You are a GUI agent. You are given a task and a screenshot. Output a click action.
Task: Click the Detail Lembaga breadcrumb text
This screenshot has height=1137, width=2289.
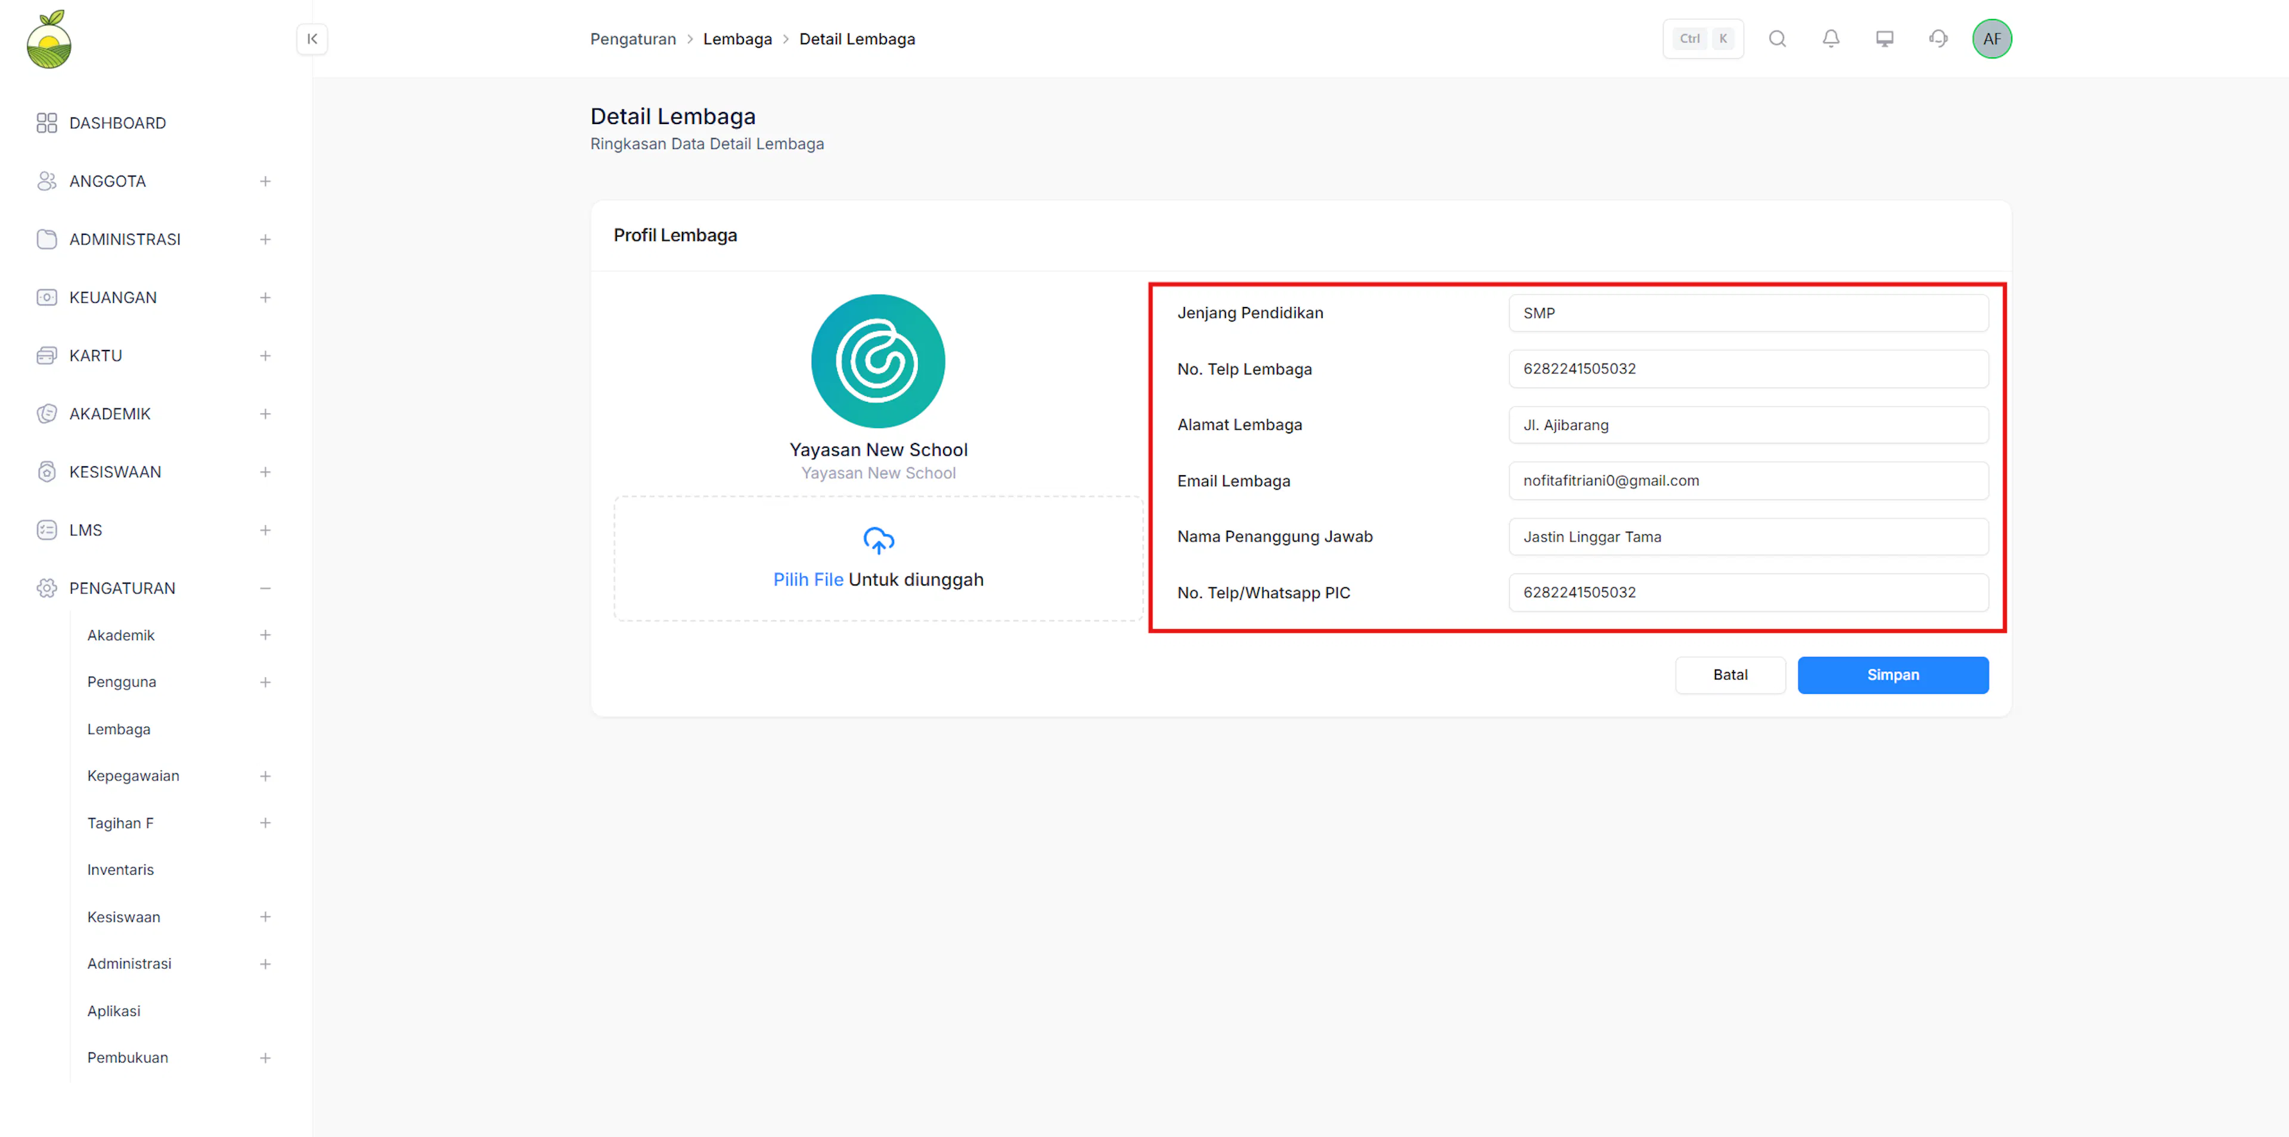(857, 39)
